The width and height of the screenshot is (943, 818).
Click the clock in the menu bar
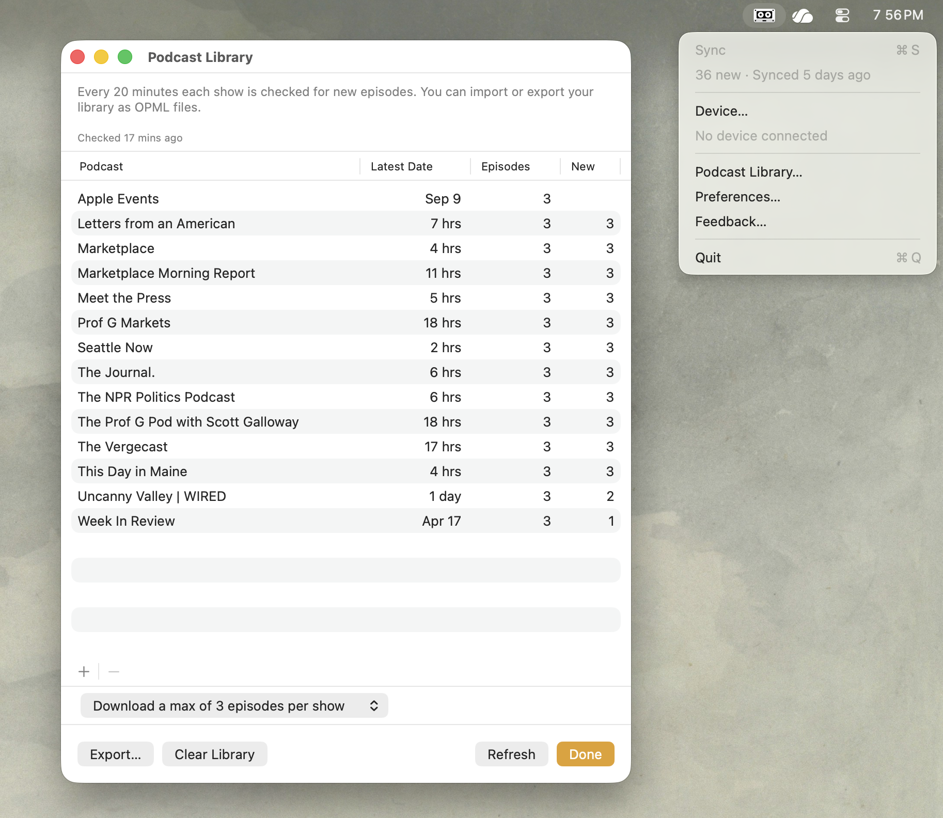point(899,15)
